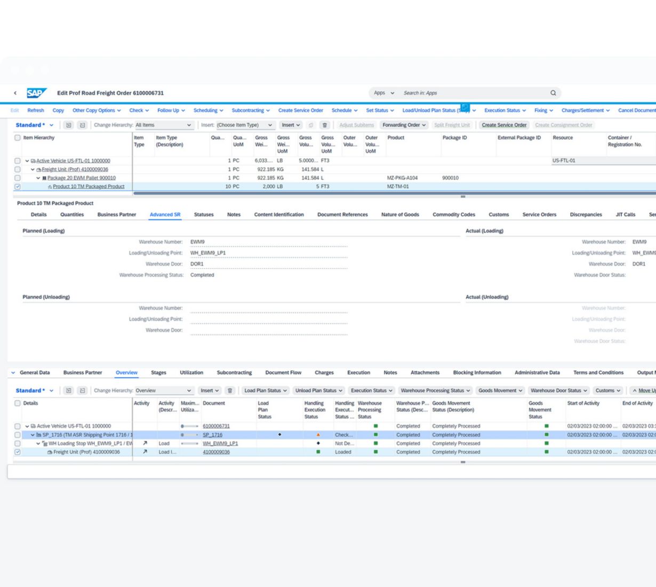Open the Set Status dropdown

(x=380, y=110)
